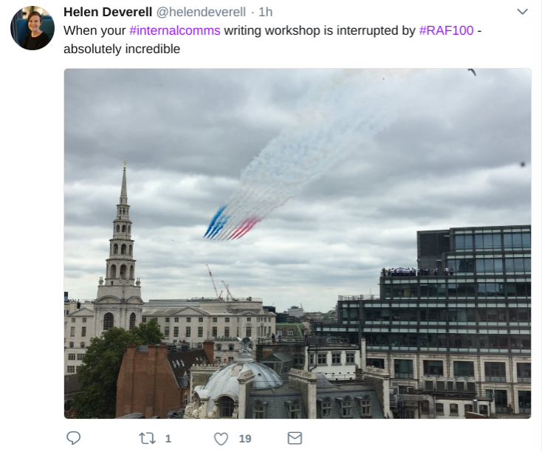The width and height of the screenshot is (542, 452).
Task: View the retweet count of 1
Action: coord(168,439)
